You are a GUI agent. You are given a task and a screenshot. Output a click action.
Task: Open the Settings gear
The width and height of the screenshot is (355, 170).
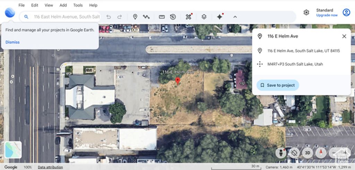tap(306, 12)
